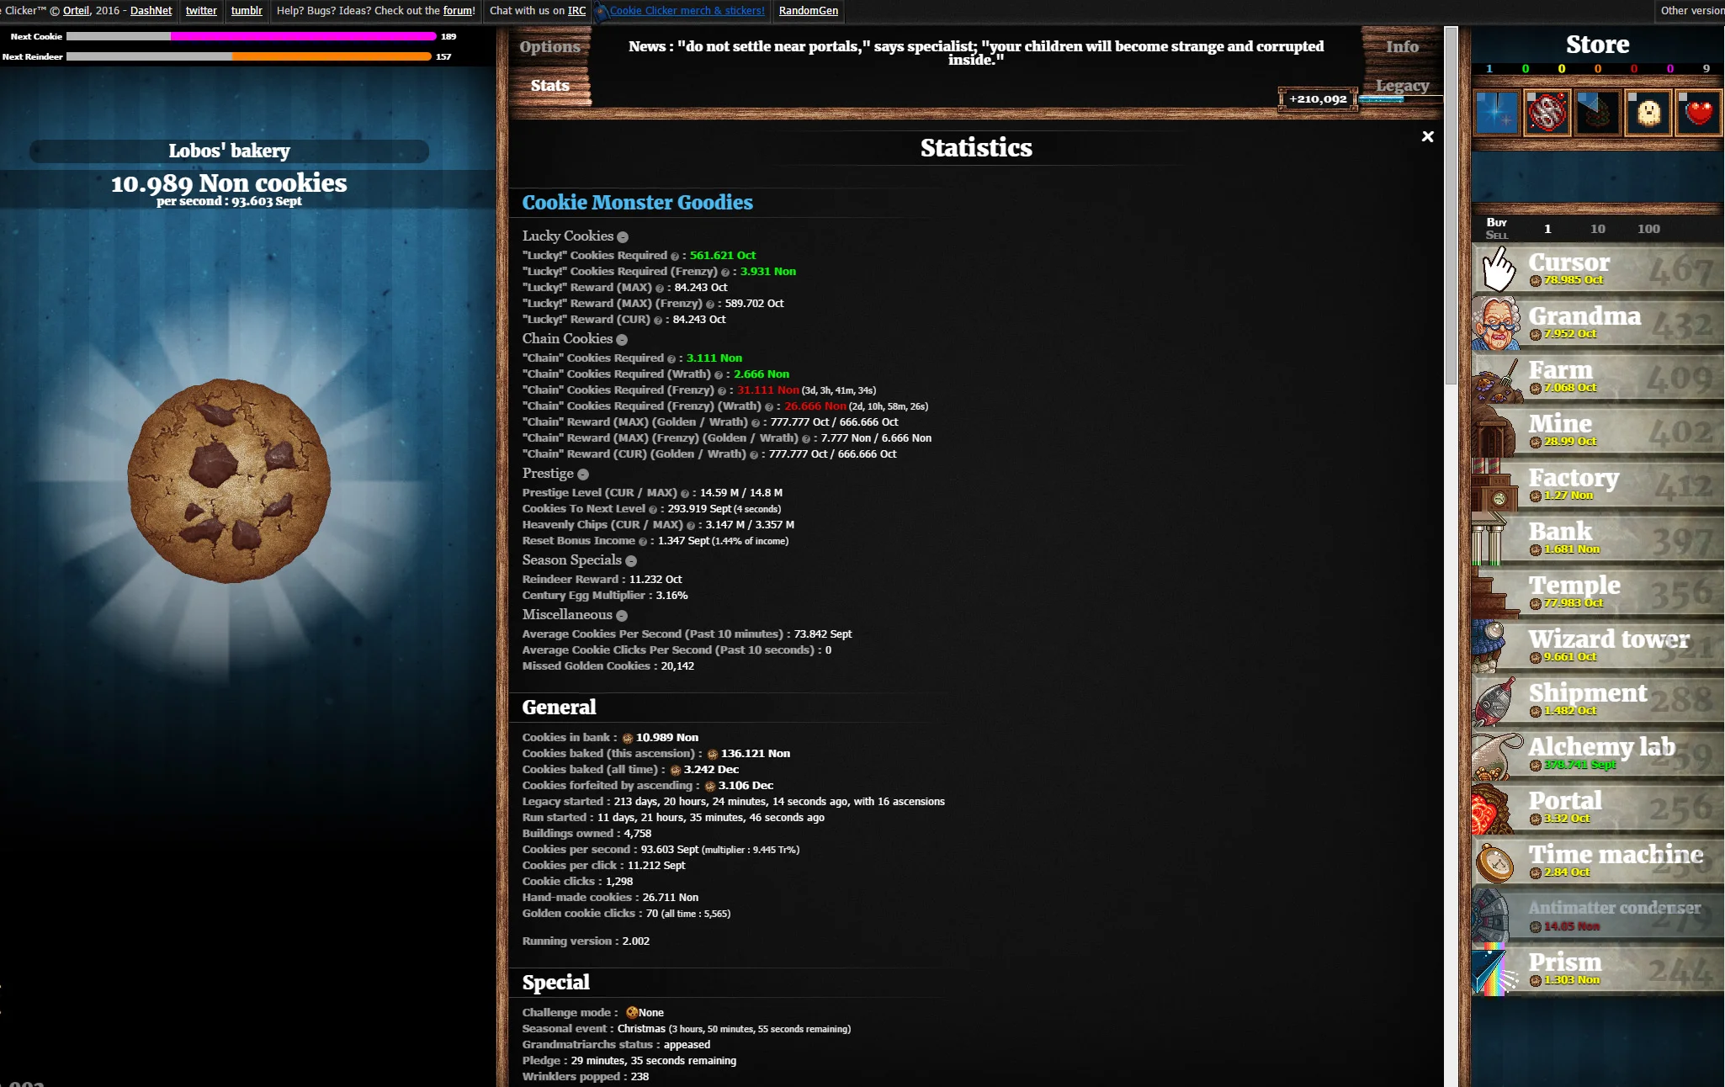Switch to the Info tab

point(1402,46)
